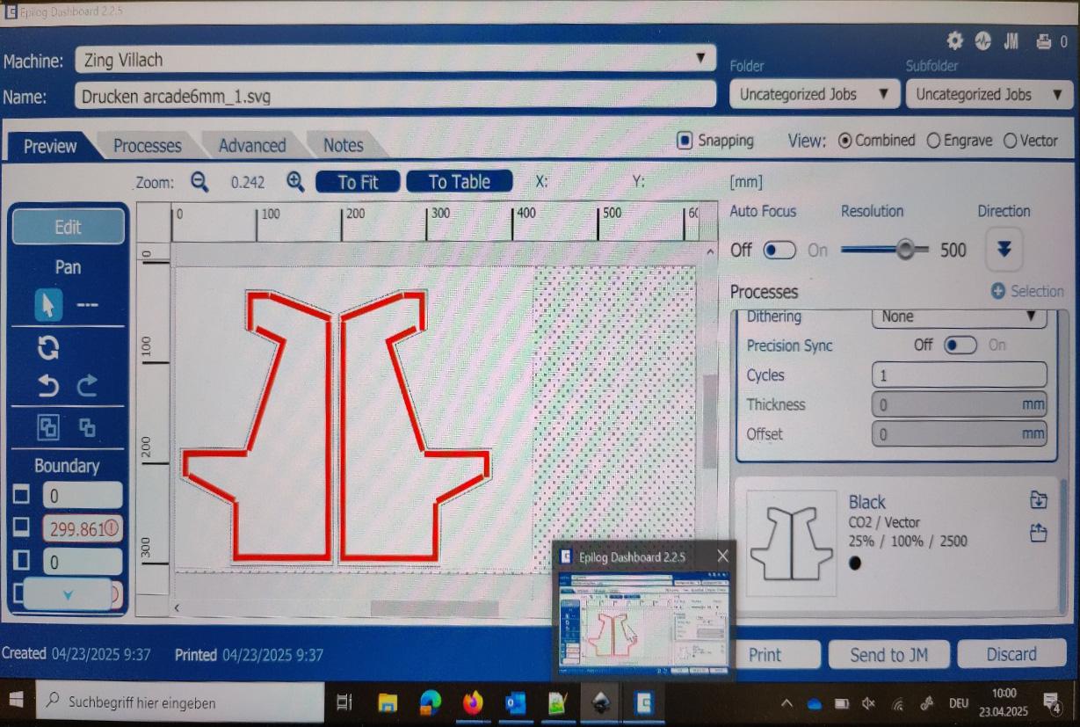Click the import icon beside Black process
The image size is (1080, 727).
(x=1038, y=500)
